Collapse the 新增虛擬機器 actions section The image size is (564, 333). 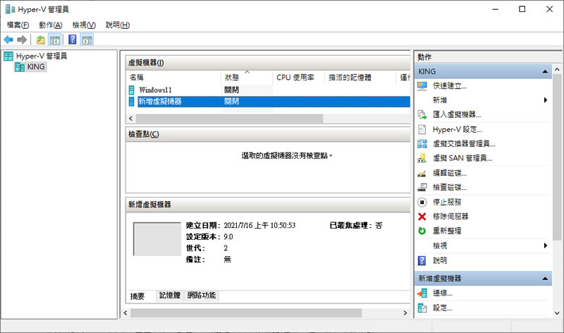[545, 279]
